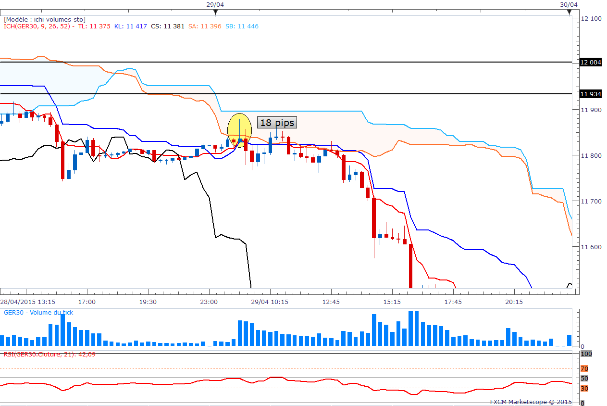Select the Modèle ichi-volumes-sto label
This screenshot has width=607, height=406.
pos(45,19)
